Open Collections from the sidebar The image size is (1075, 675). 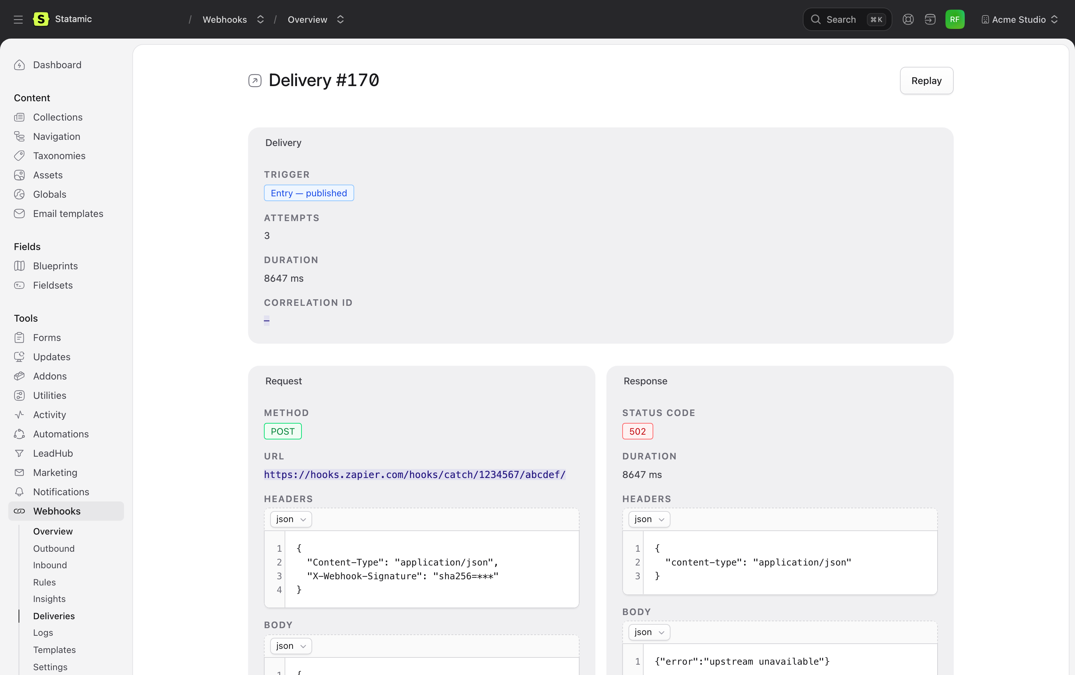(58, 117)
